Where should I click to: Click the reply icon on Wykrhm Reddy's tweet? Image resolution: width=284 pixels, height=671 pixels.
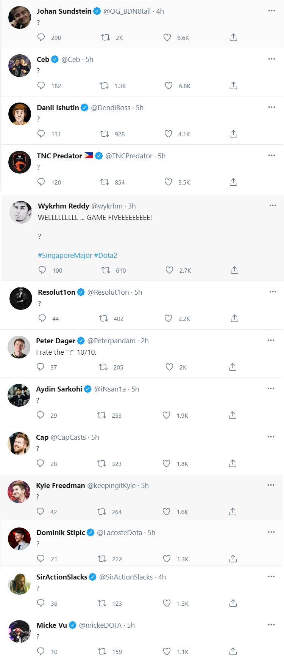coord(42,270)
